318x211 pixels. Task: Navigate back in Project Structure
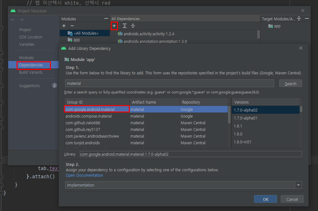tap(13, 20)
